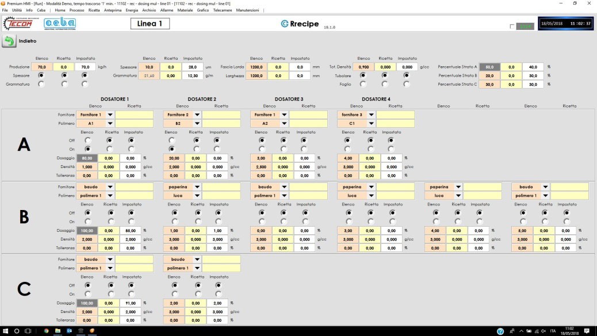Select Foglio radio under Elenco column
This screenshot has width=597, height=336.
pos(363,84)
